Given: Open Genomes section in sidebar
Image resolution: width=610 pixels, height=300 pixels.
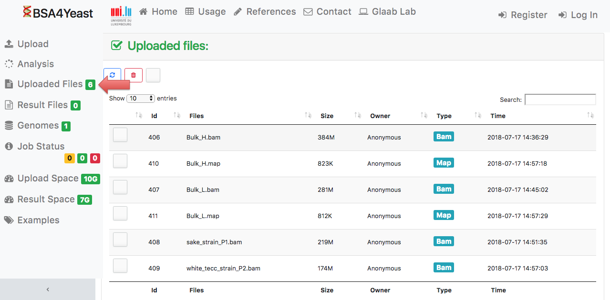Looking at the screenshot, I should [x=38, y=126].
